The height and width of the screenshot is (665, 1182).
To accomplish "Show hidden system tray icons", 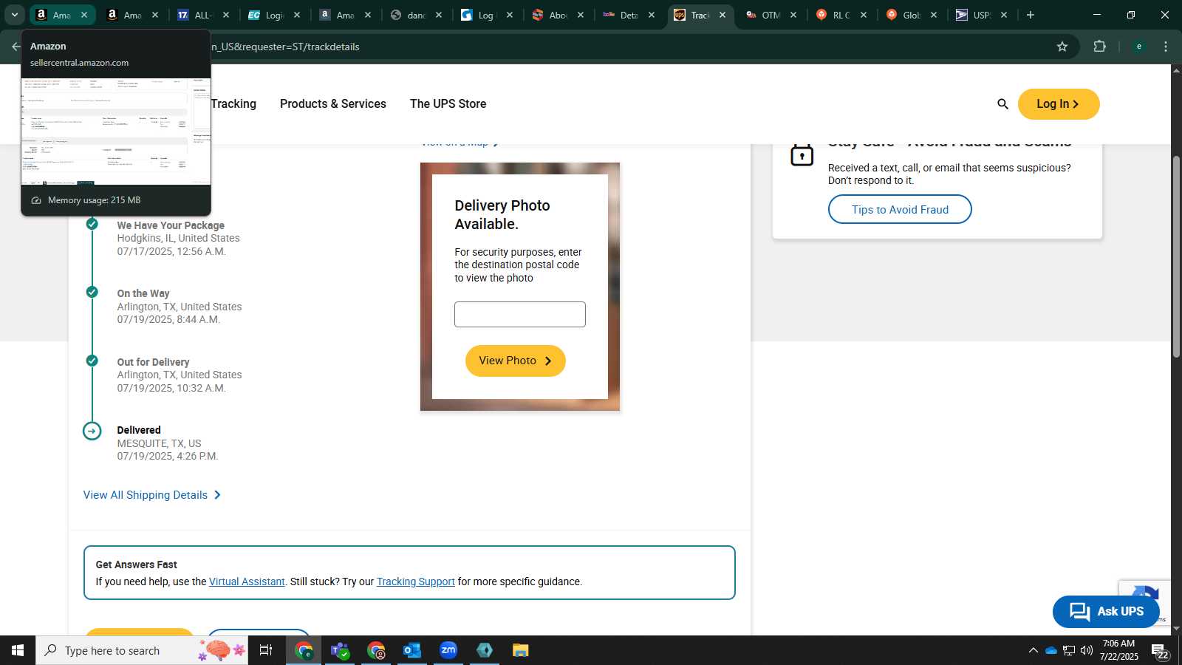I will [x=1033, y=650].
